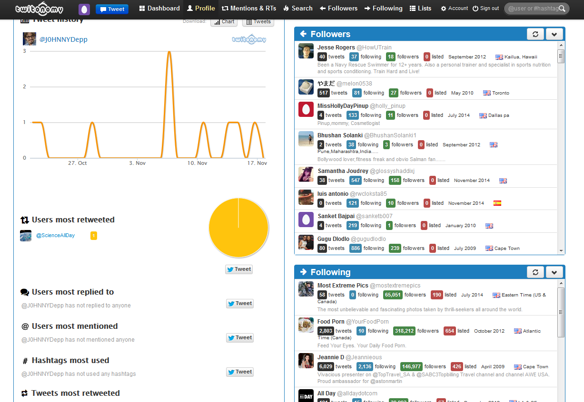Open Jesse Rogers follower avatar

(306, 51)
